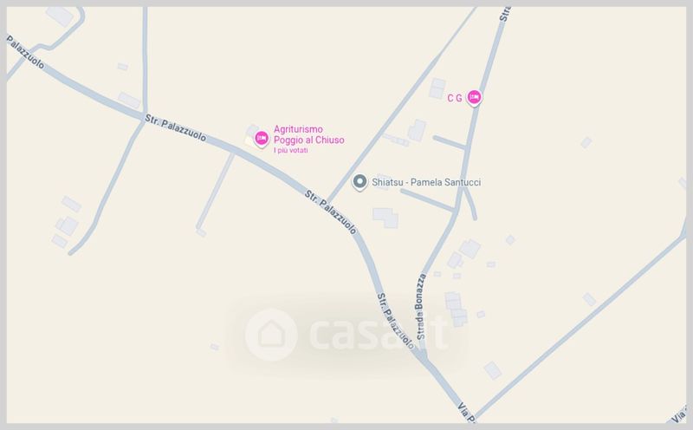Click the truncated 'Stra' road label
Screen dimensions: 693x430
tap(504, 14)
